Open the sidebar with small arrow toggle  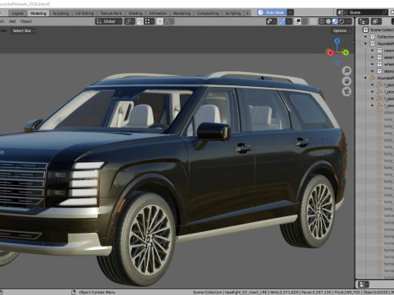coord(353,43)
